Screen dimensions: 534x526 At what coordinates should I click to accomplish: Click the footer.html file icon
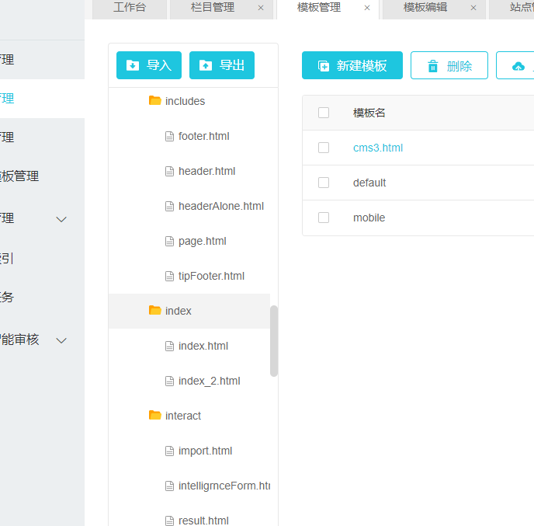pyautogui.click(x=170, y=136)
